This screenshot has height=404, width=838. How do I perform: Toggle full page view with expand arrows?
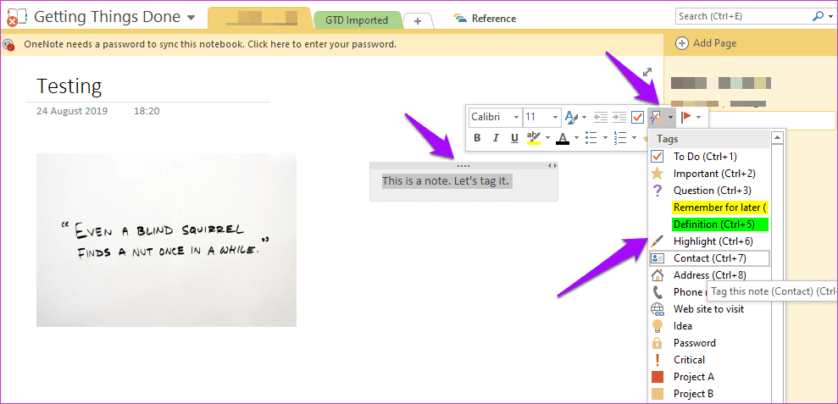[647, 72]
